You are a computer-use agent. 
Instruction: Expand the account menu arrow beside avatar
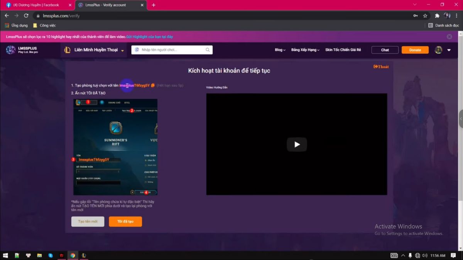click(449, 50)
